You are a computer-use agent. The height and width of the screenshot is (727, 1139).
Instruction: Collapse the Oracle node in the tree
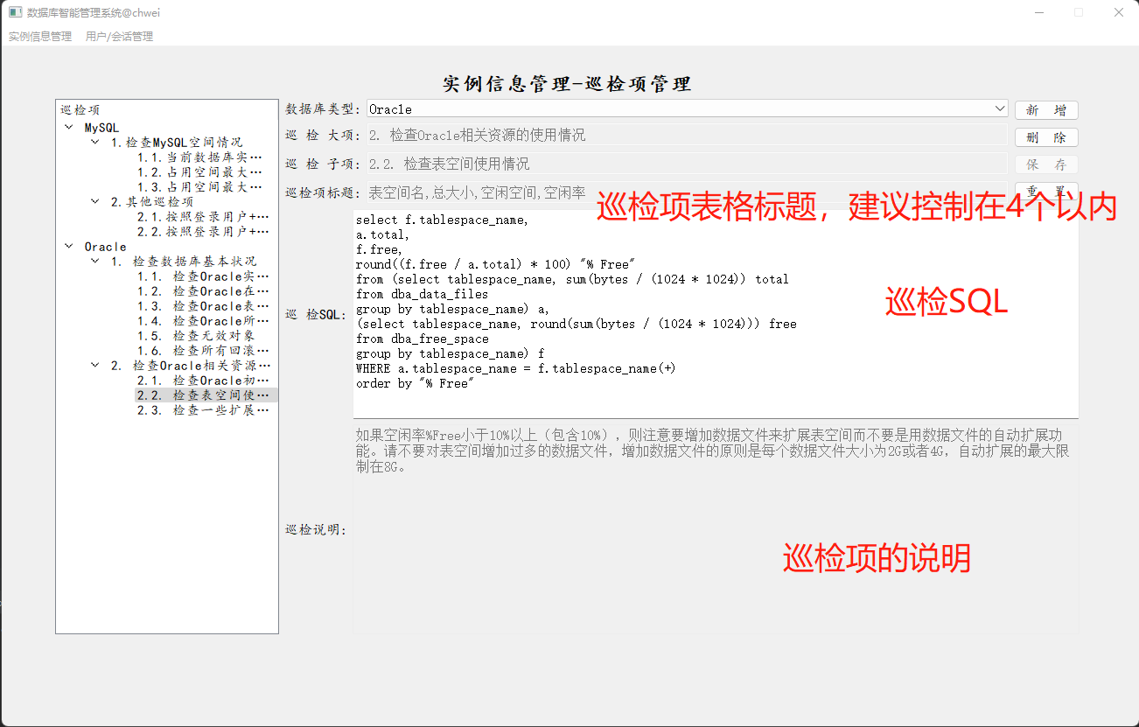69,246
